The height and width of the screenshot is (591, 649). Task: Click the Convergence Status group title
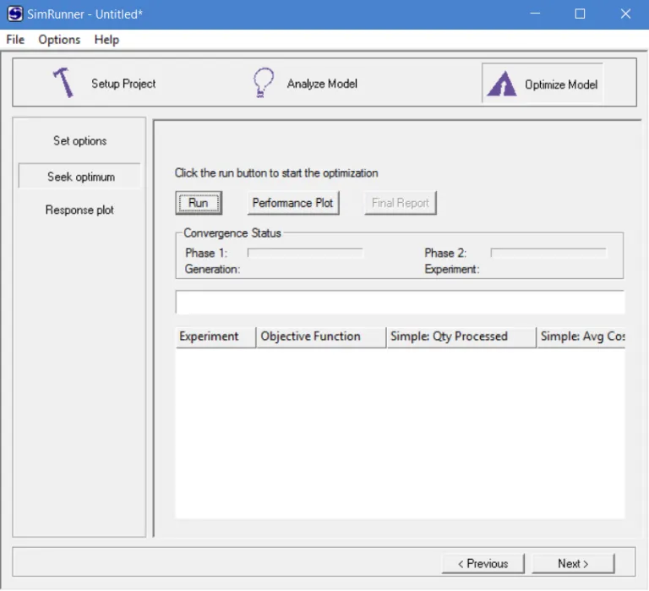point(232,233)
